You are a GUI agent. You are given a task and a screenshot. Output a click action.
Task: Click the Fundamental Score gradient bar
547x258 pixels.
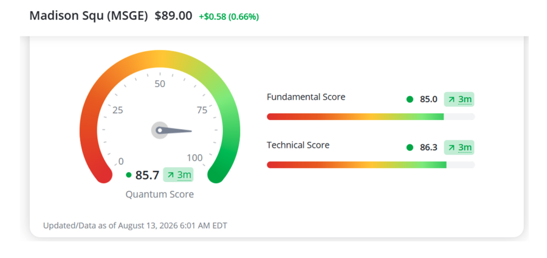pos(371,117)
